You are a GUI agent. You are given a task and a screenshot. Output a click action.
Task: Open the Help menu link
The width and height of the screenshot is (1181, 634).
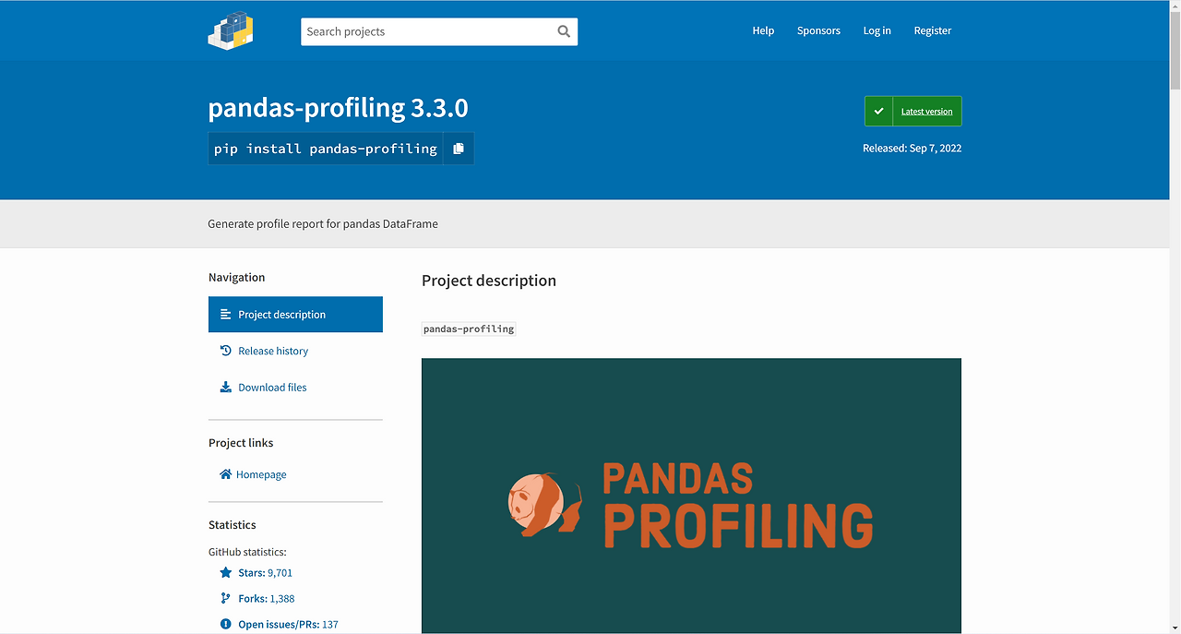click(x=763, y=30)
